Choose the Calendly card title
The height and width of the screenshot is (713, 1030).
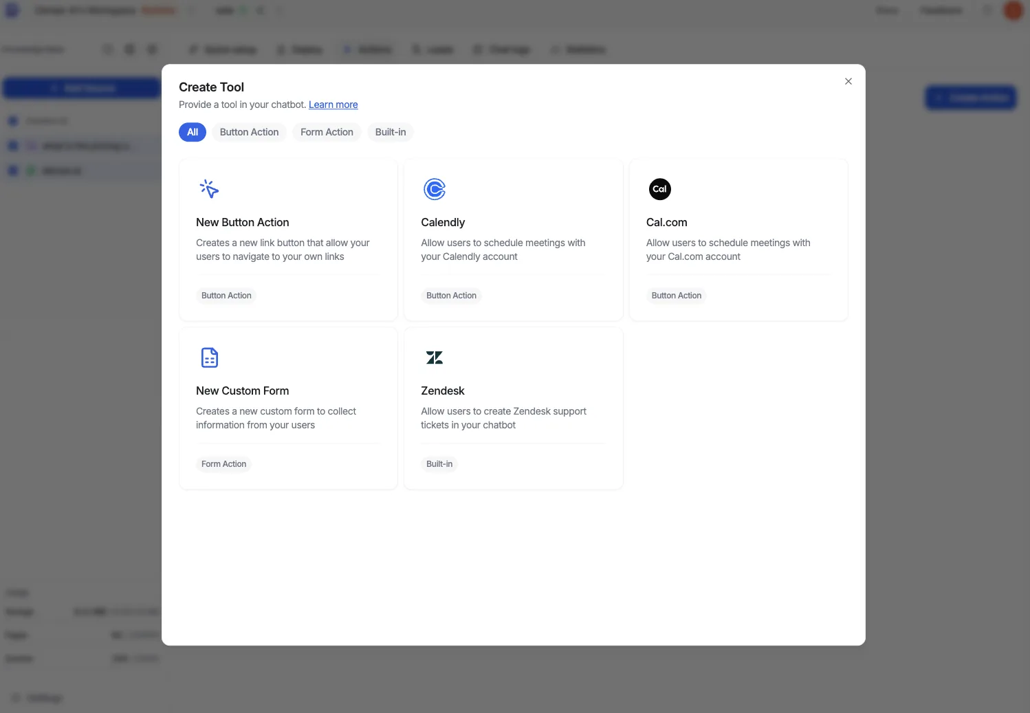(443, 222)
